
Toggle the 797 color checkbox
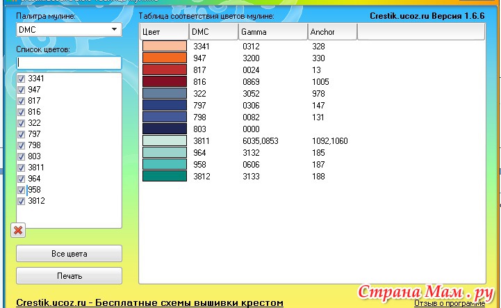(x=21, y=134)
